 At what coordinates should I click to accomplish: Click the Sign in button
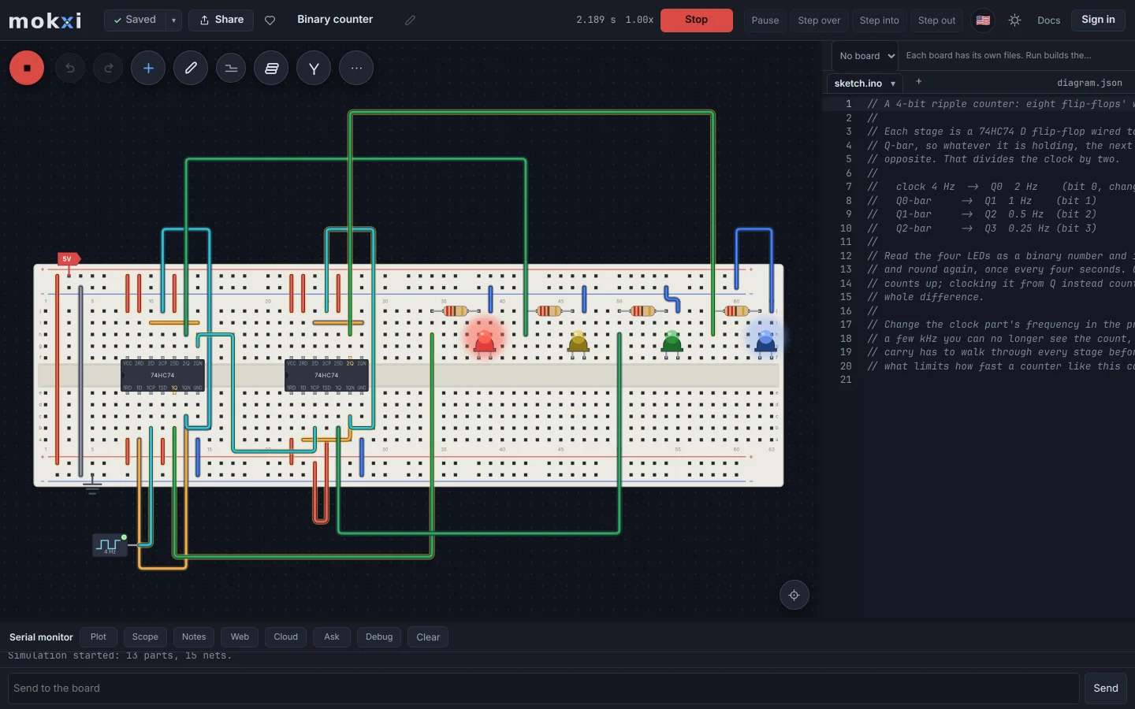[1098, 20]
